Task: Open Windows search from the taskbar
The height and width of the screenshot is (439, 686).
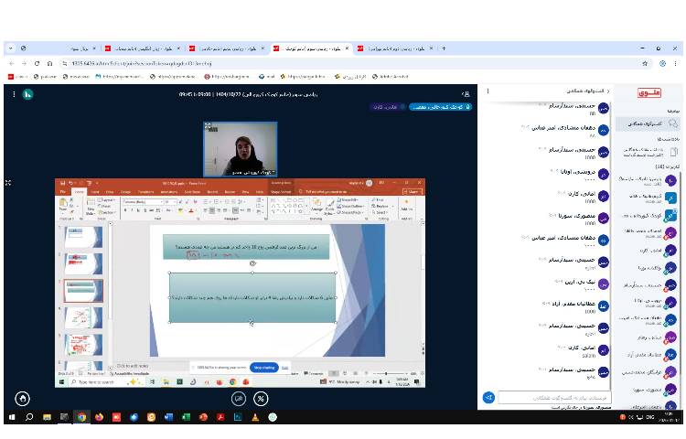Action: click(29, 417)
